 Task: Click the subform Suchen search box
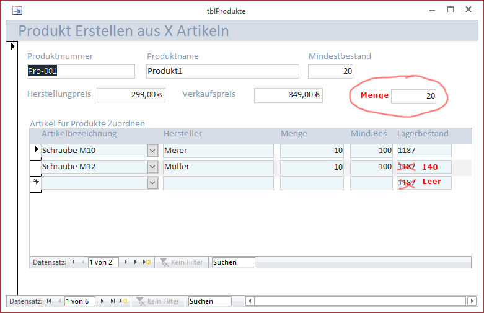tap(234, 262)
